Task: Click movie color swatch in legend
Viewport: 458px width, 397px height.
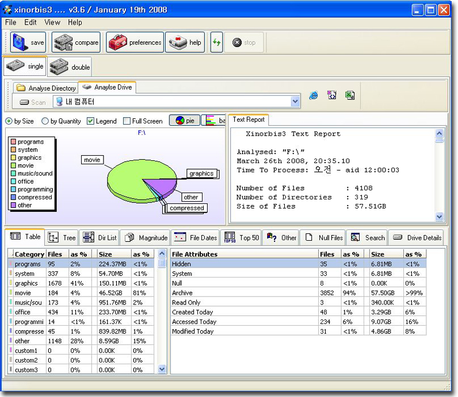Action: tap(13, 165)
